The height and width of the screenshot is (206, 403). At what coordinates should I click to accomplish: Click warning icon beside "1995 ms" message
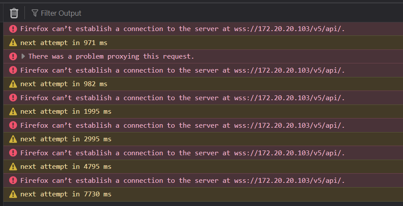click(13, 112)
